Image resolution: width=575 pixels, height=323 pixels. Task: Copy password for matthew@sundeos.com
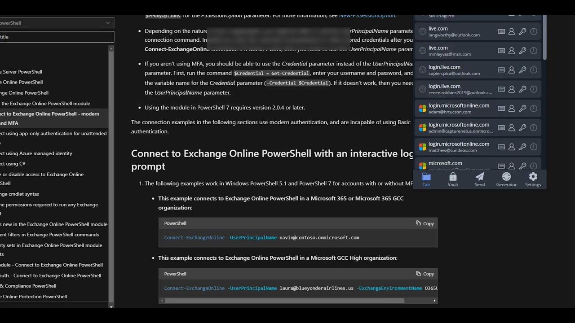pyautogui.click(x=522, y=147)
